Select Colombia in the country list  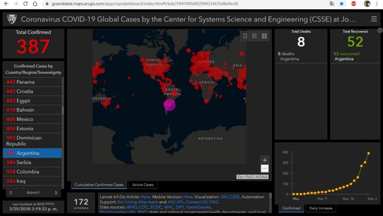[32, 172]
